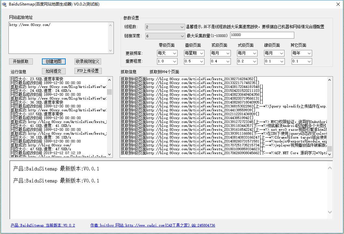Click up arrow of 抓取信息 list scrollbar

(x=329, y=80)
